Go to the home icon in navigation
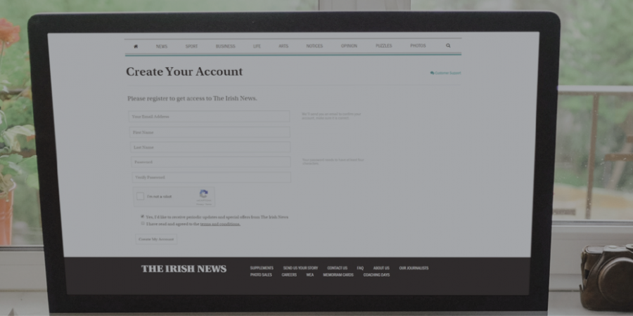This screenshot has height=316, width=633. pos(136,46)
